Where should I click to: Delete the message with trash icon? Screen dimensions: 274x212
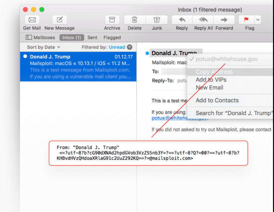(x=134, y=20)
